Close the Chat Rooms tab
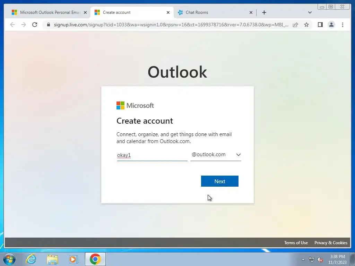Image resolution: width=355 pixels, height=266 pixels. click(251, 12)
